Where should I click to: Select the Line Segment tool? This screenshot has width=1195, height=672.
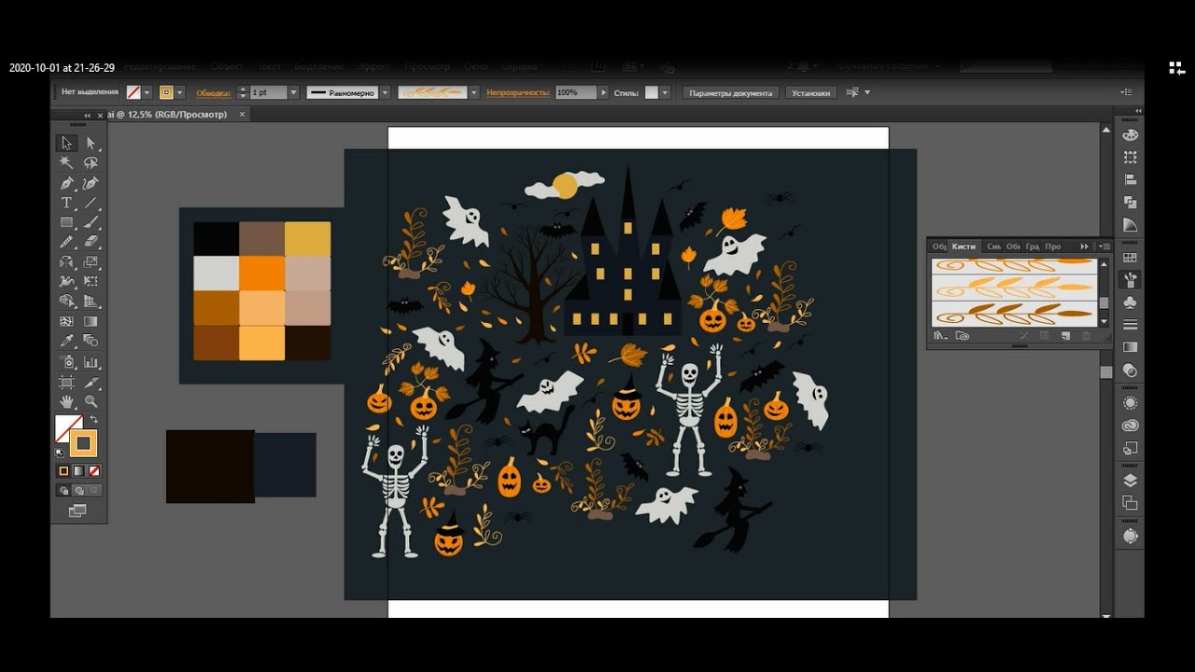pos(91,203)
